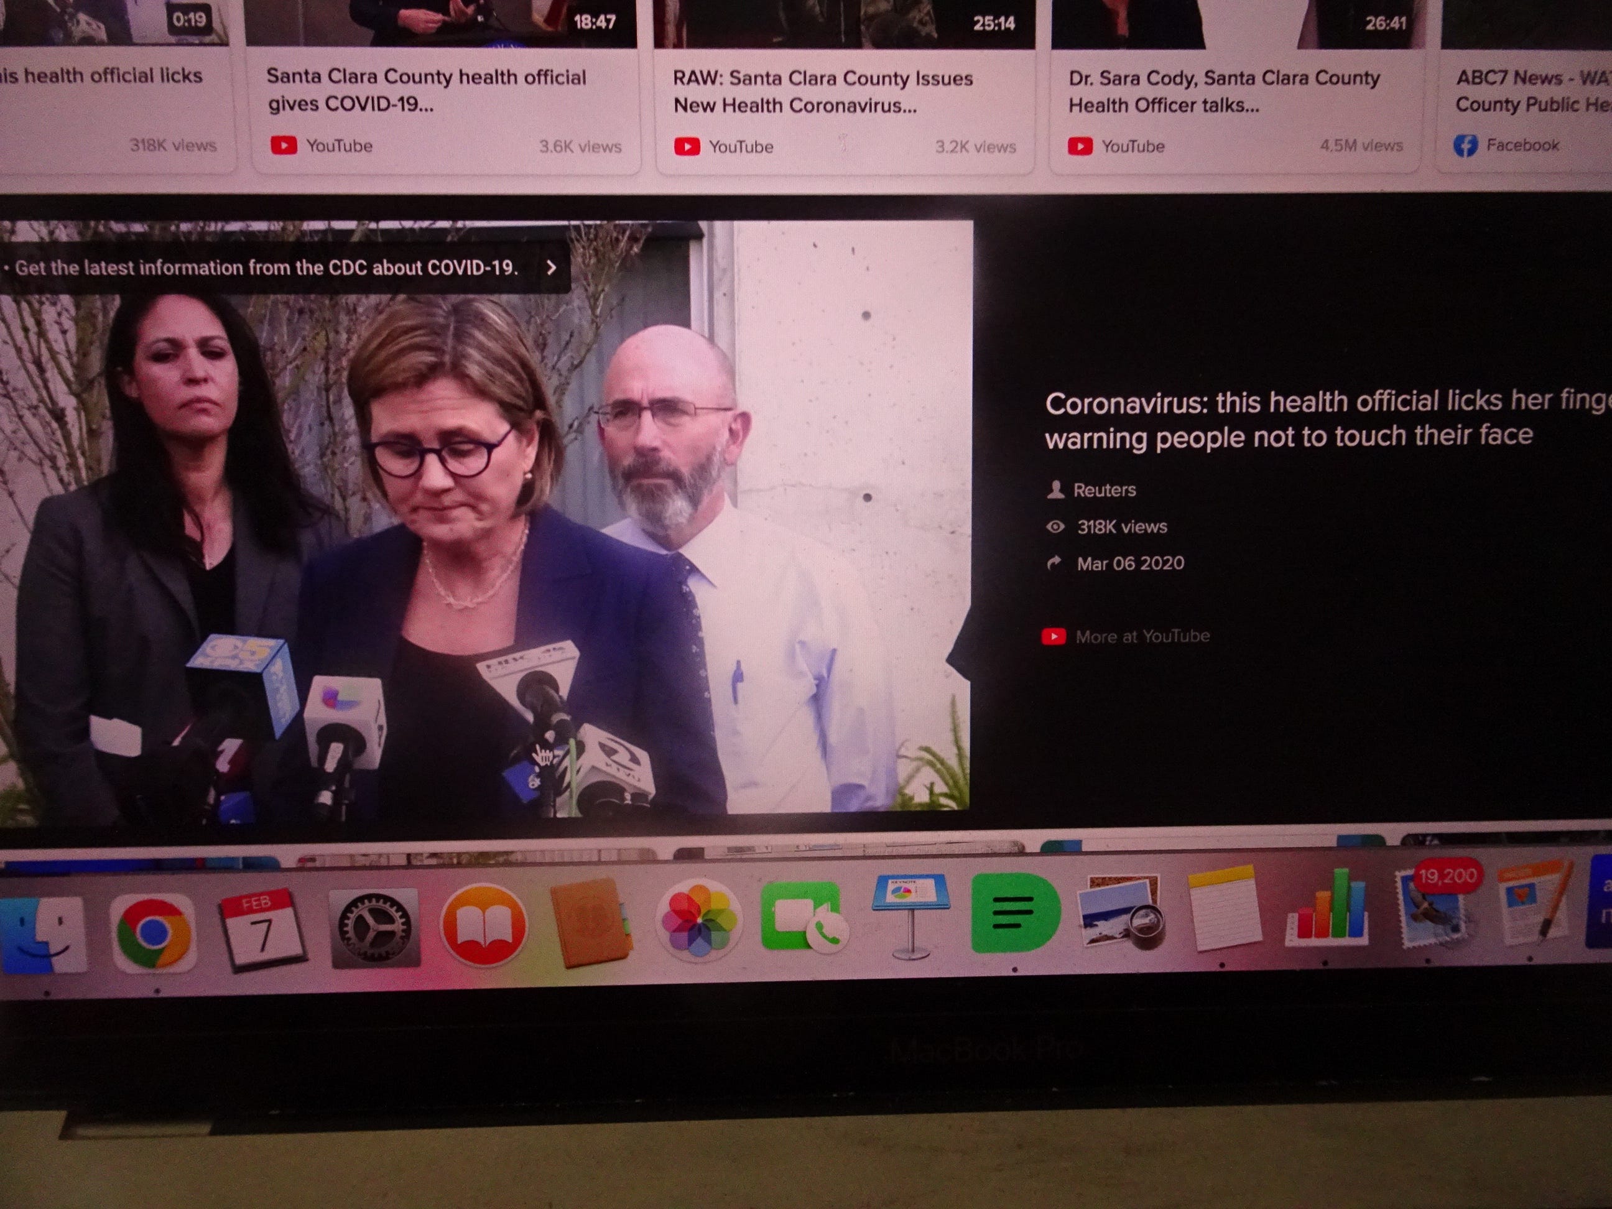Screen dimensions: 1612x1209
Task: Click YouTube icon on 3.6K views card
Action: tap(284, 146)
